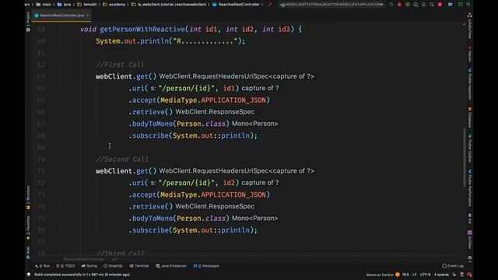Click the 'main' breadcrumb folder
The width and height of the screenshot is (498, 280).
pyautogui.click(x=44, y=5)
